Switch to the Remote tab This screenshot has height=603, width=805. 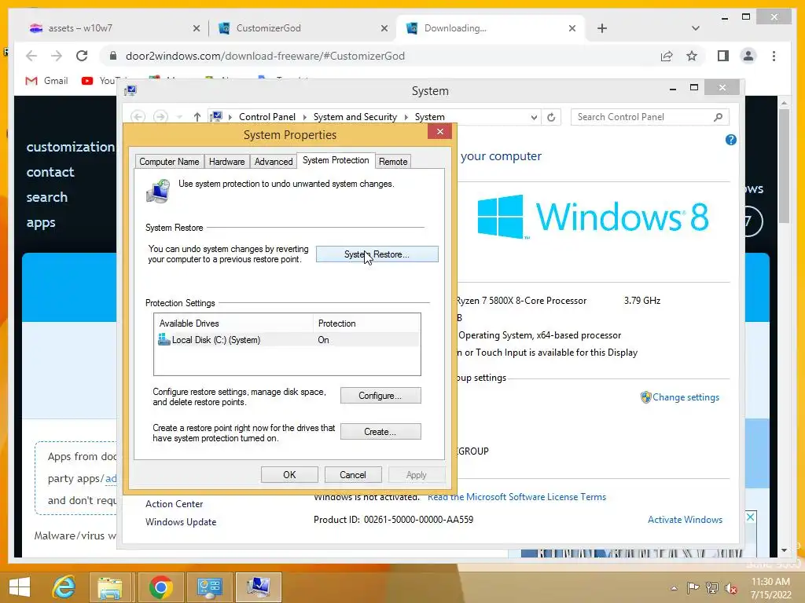393,162
